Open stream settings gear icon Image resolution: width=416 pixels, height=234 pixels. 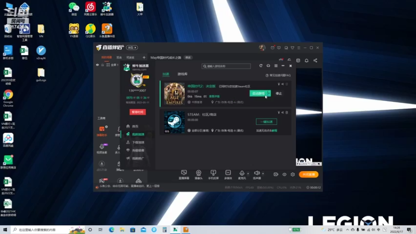click(x=293, y=174)
